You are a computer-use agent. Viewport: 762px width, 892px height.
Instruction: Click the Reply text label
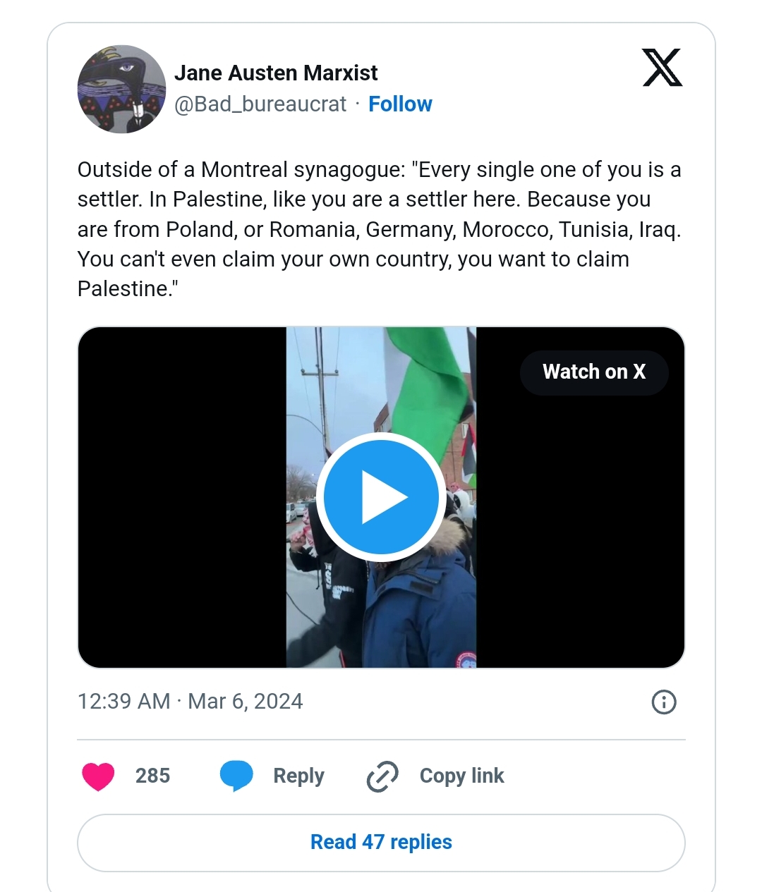298,776
